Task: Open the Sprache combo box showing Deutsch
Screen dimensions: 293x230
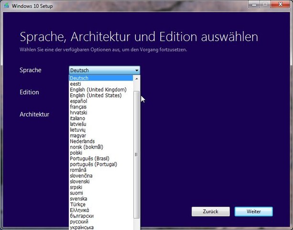Action: pyautogui.click(x=105, y=70)
